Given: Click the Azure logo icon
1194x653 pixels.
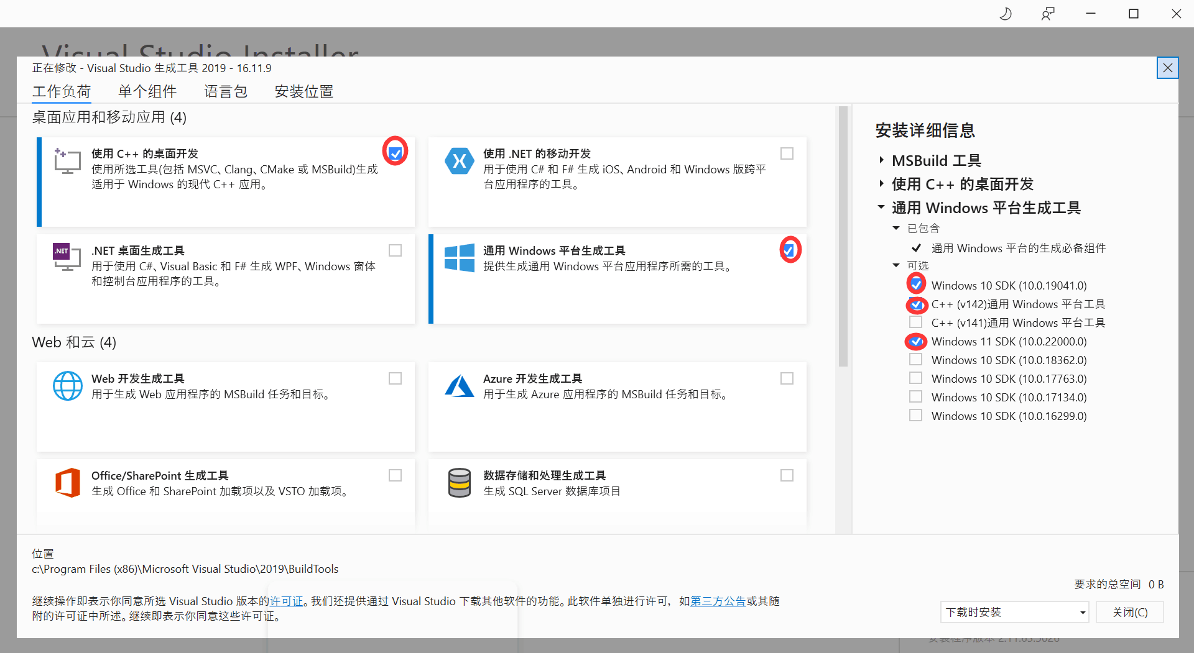Looking at the screenshot, I should [460, 386].
